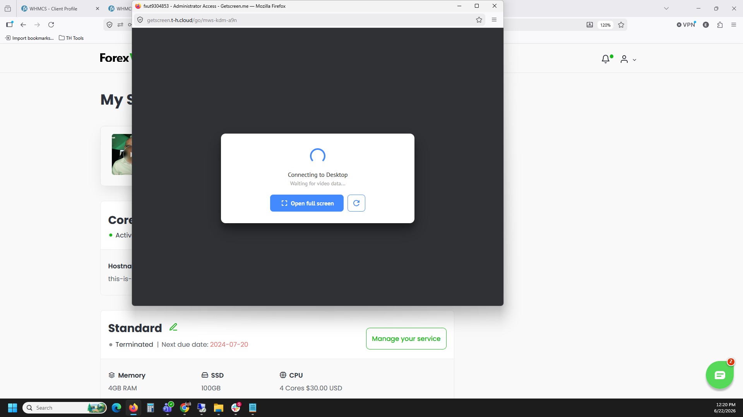The image size is (743, 417).
Task: Open Calculator from the taskbar
Action: pos(151,408)
